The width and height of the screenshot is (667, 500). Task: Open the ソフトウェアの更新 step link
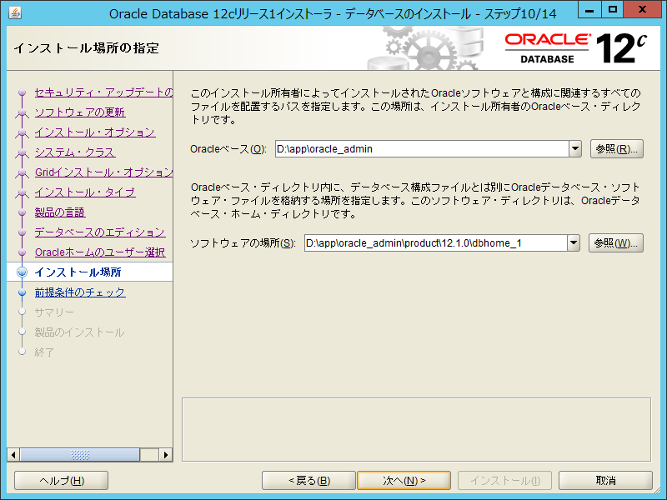(80, 112)
